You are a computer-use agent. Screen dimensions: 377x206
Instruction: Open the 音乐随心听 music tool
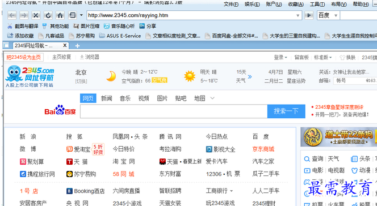point(119,26)
